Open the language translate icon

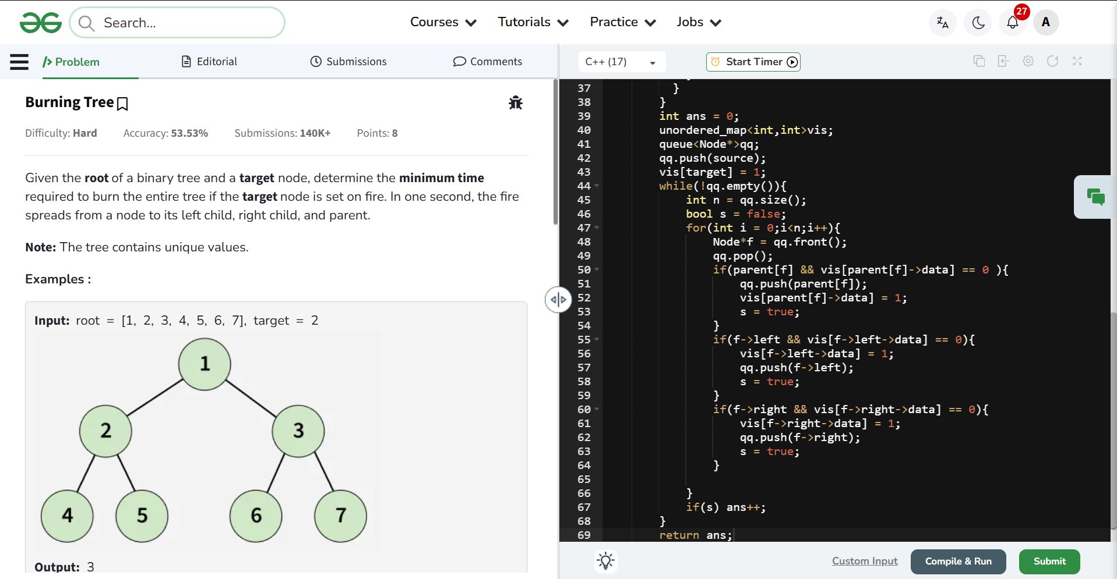coord(942,23)
